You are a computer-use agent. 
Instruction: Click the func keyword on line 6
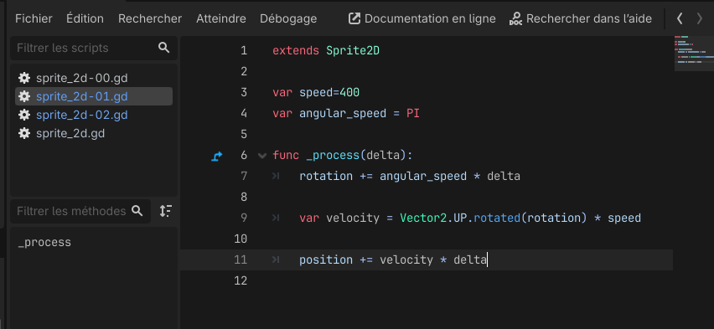click(286, 155)
